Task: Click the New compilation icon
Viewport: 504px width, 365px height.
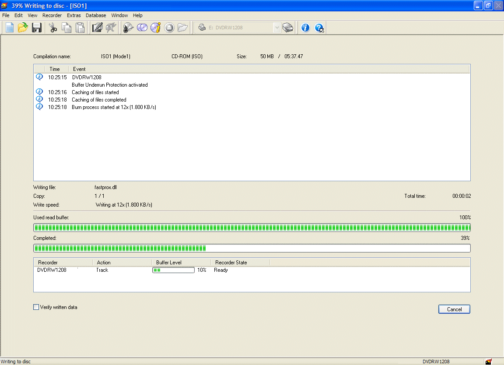Action: pyautogui.click(x=10, y=28)
